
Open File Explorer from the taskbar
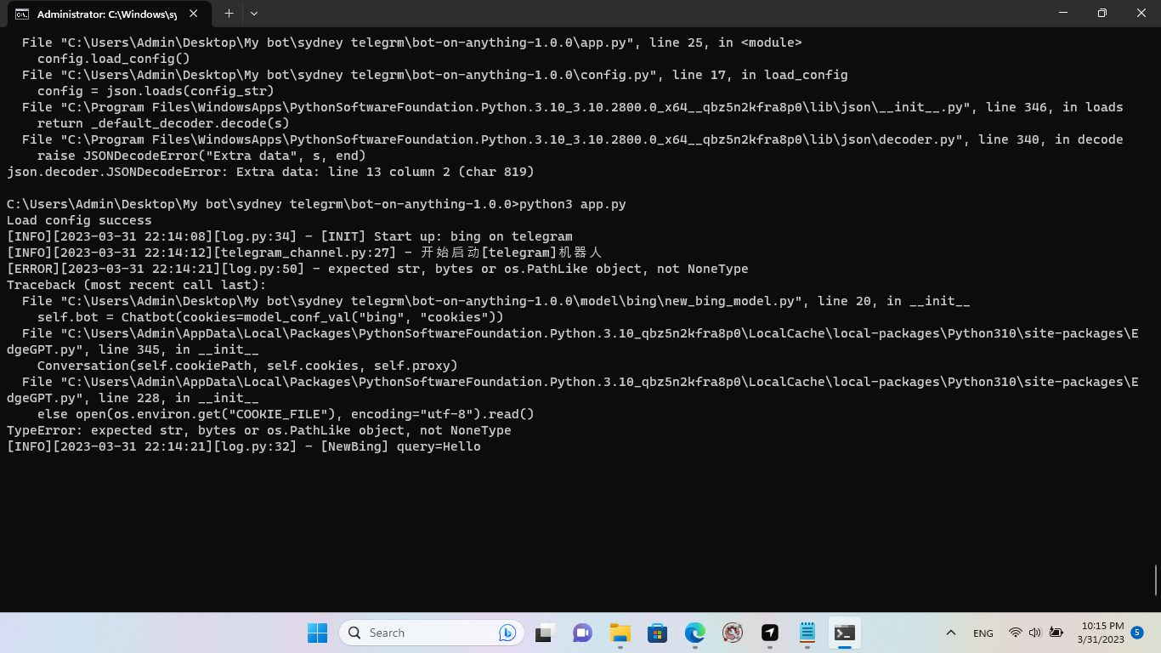[620, 633]
